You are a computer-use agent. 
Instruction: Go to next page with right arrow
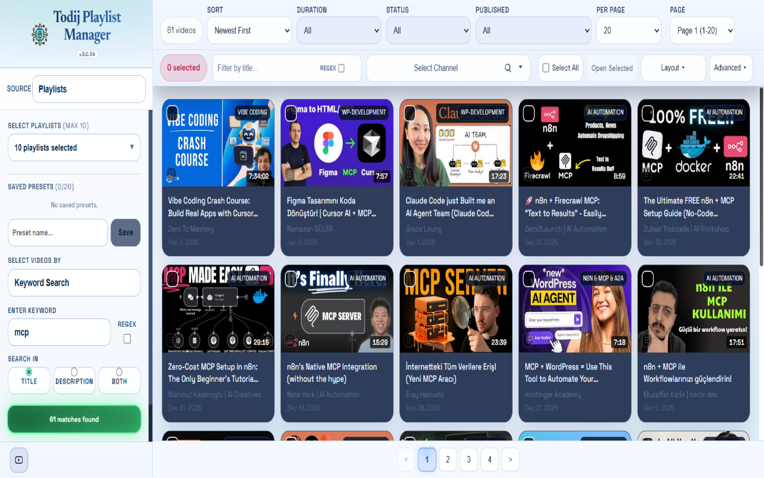[x=510, y=459]
